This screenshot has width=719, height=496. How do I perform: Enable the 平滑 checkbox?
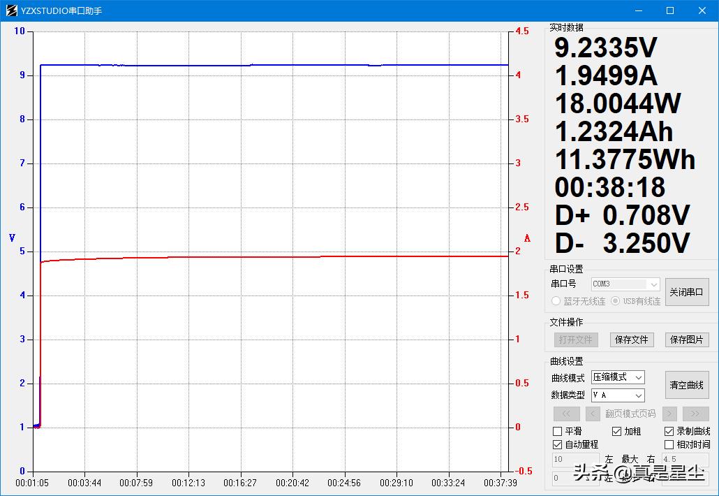click(x=558, y=431)
